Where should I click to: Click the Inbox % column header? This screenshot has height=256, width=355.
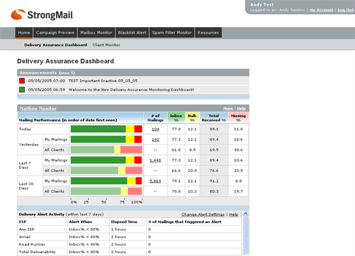[x=176, y=118]
